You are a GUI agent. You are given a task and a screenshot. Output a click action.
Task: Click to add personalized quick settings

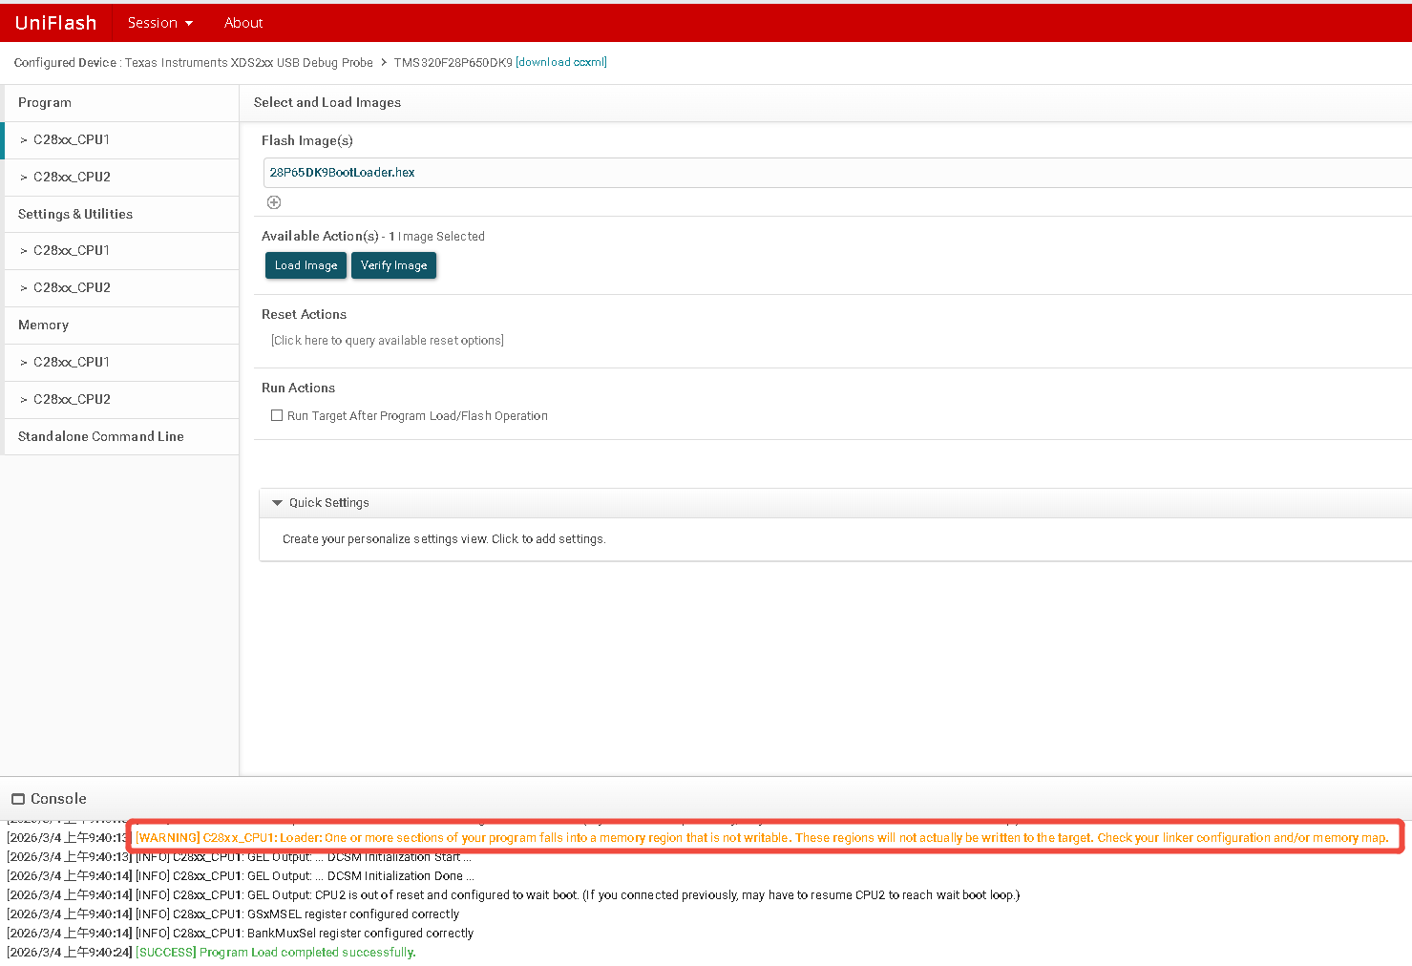coord(444,539)
